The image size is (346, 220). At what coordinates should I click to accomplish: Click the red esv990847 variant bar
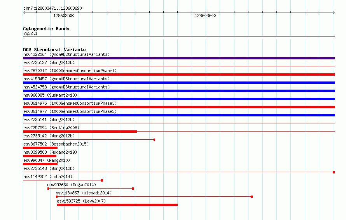(x=40, y=164)
